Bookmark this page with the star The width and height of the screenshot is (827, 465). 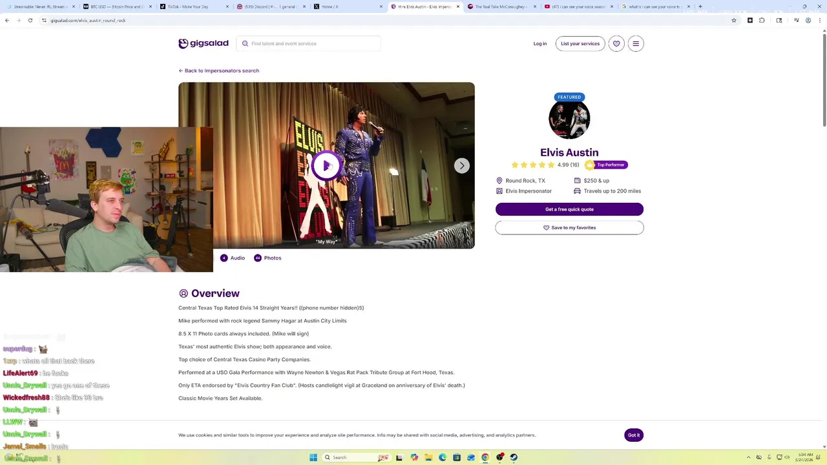[734, 20]
